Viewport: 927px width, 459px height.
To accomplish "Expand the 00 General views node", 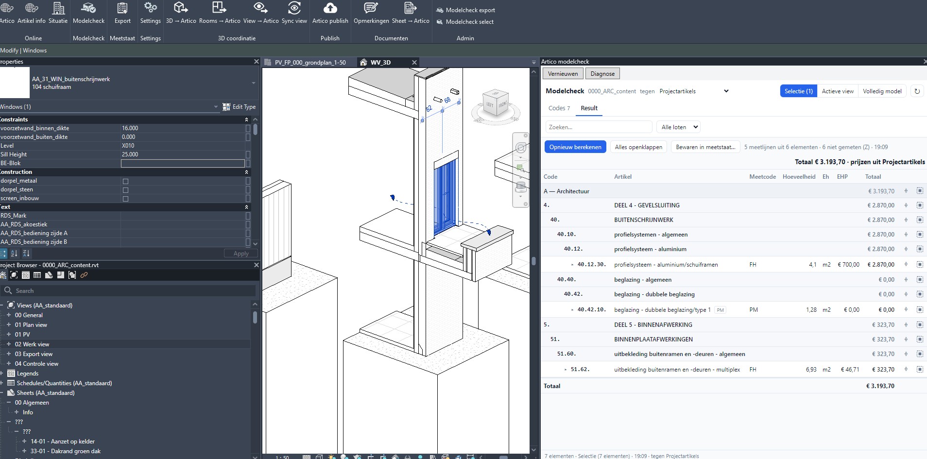I will tap(8, 315).
